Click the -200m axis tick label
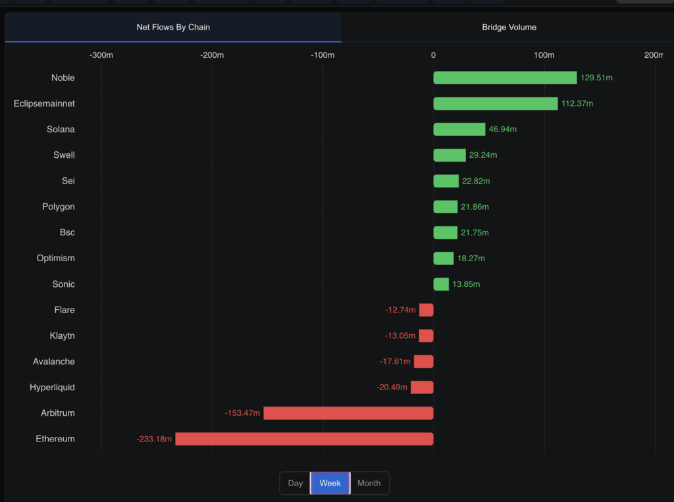Viewport: 674px width, 502px height. (212, 55)
